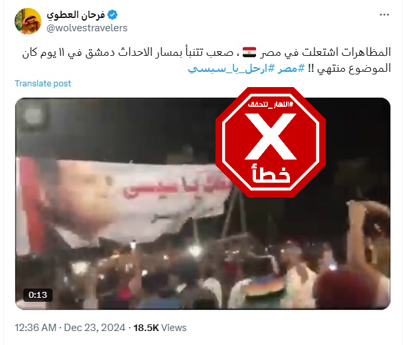Click the Translate post link
The width and height of the screenshot is (403, 345).
tap(43, 84)
